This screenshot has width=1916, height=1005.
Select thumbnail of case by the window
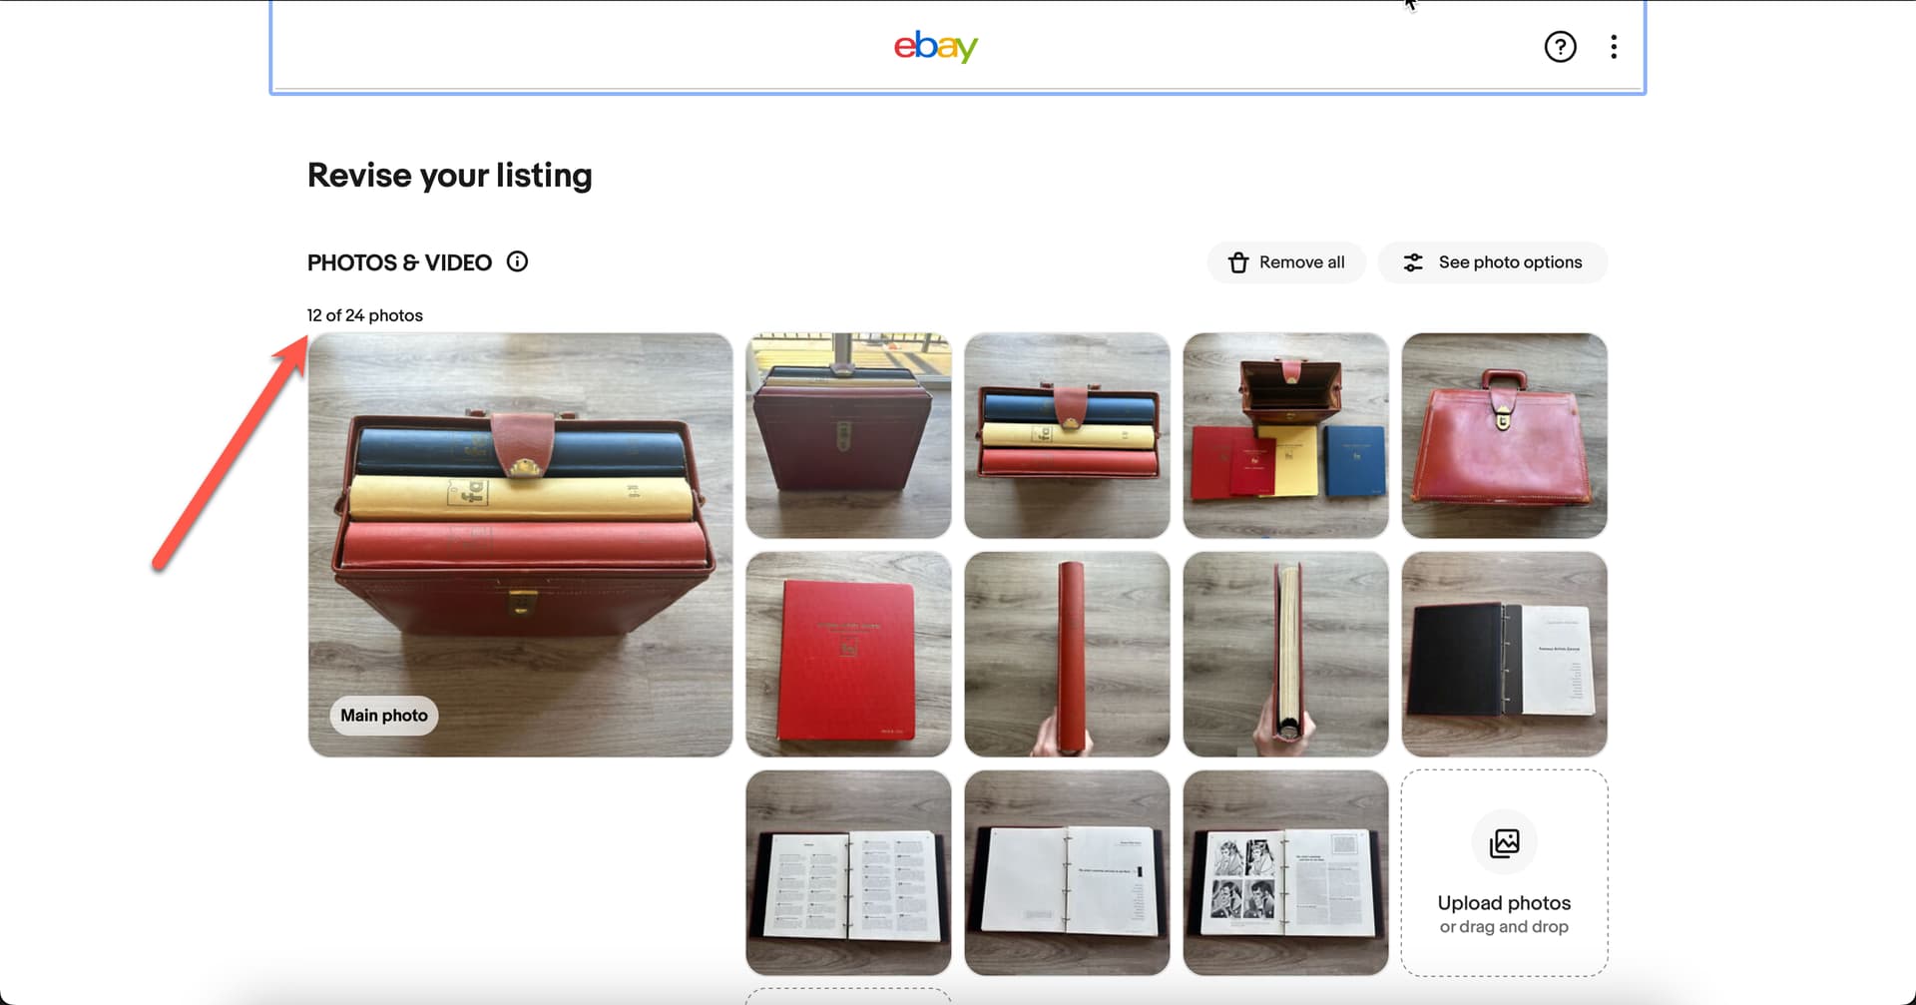[848, 435]
